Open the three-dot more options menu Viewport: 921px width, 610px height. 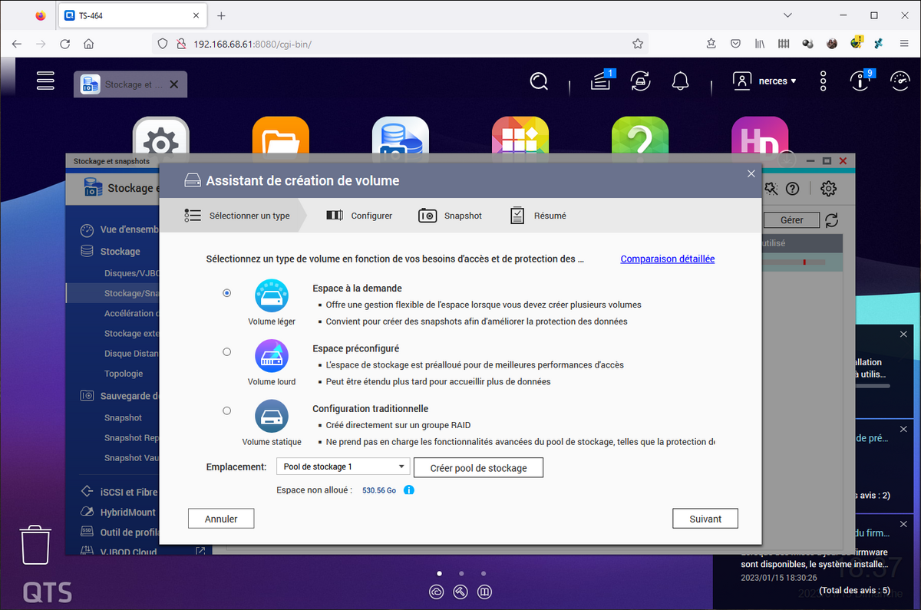coord(823,81)
